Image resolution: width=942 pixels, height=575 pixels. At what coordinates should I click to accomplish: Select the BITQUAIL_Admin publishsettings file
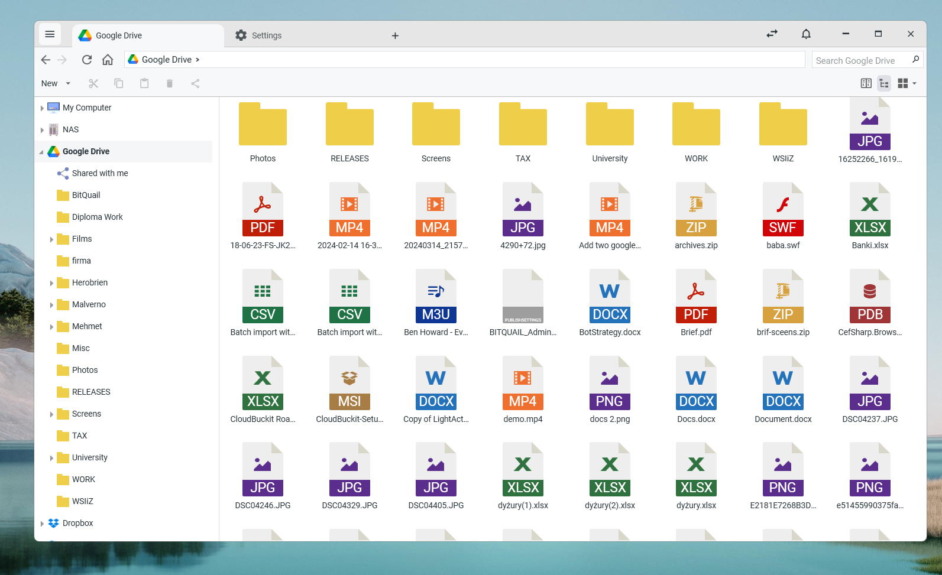click(x=523, y=303)
